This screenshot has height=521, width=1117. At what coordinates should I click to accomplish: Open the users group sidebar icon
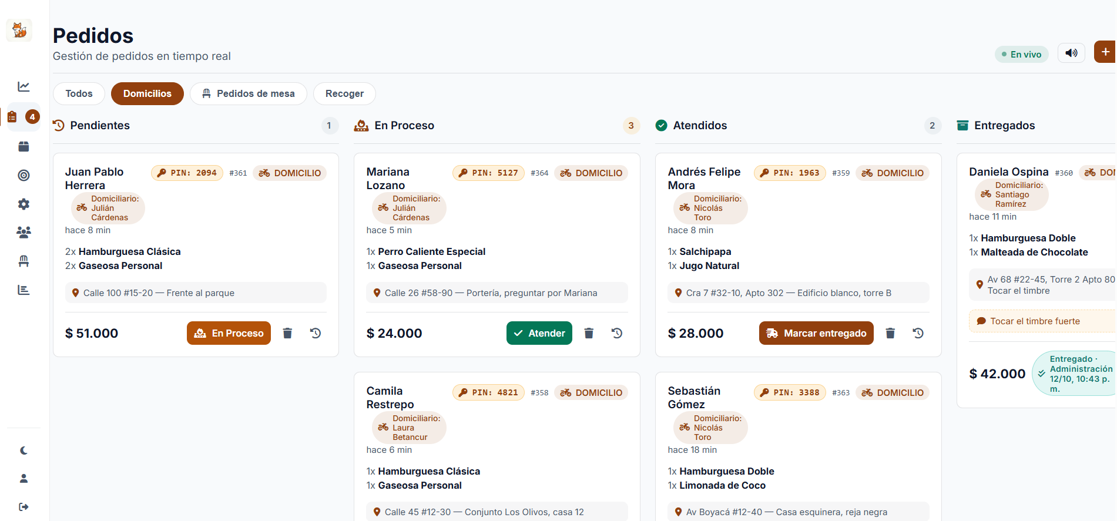point(24,232)
